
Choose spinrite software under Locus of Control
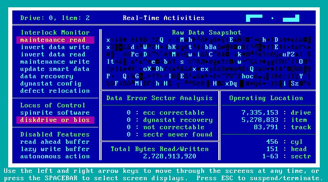point(55,112)
